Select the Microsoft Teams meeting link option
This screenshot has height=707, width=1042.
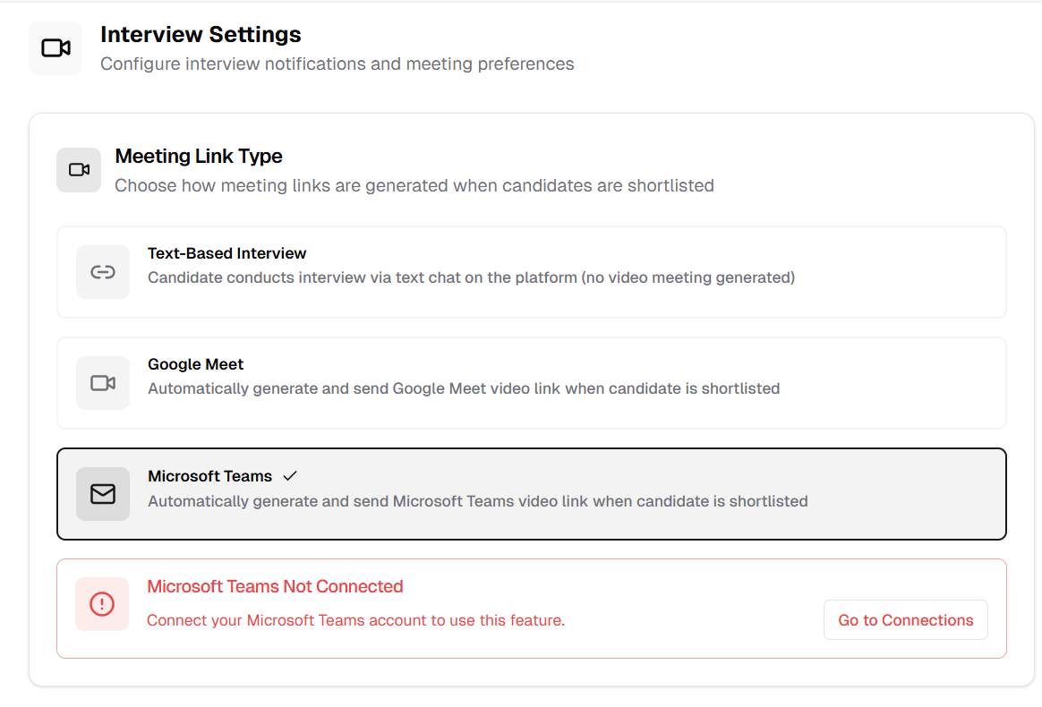pos(531,493)
